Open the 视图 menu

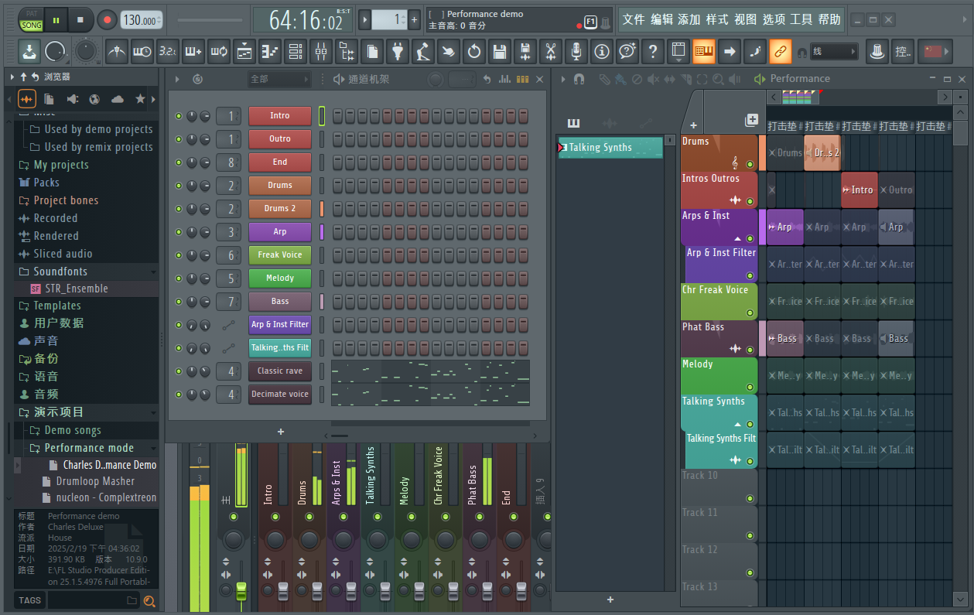pyautogui.click(x=745, y=19)
